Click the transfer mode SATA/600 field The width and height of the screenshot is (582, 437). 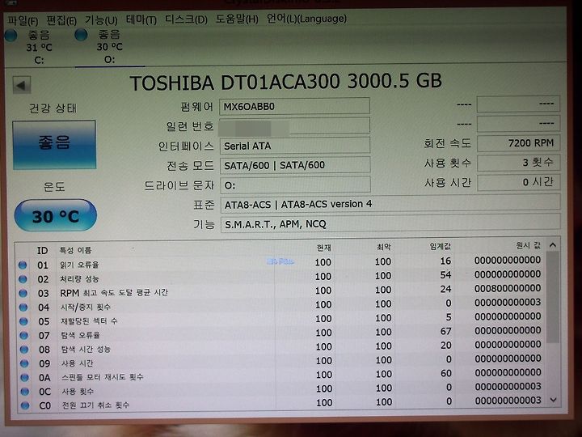295,165
